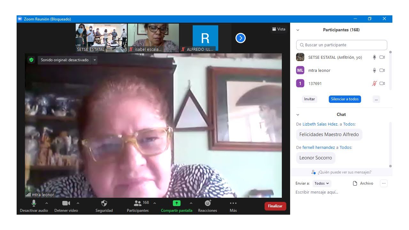The height and width of the screenshot is (230, 409).
Task: Click the green encryption shield icon
Action: click(31, 60)
